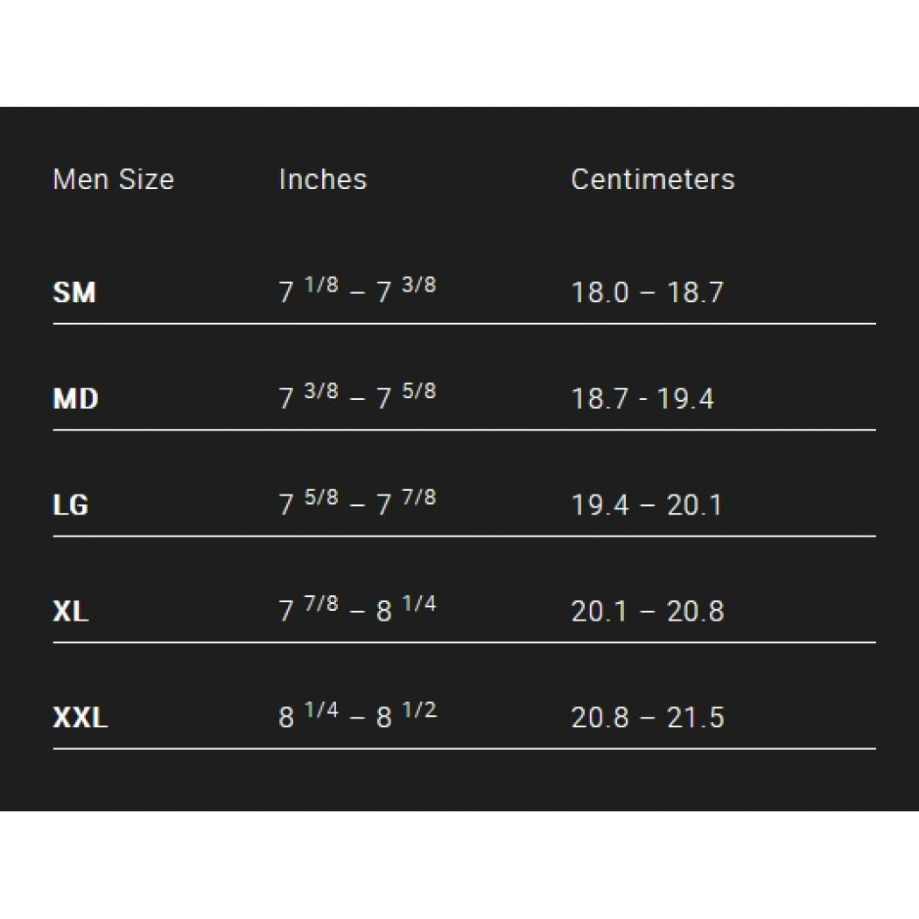Click the Inches column header

(322, 179)
